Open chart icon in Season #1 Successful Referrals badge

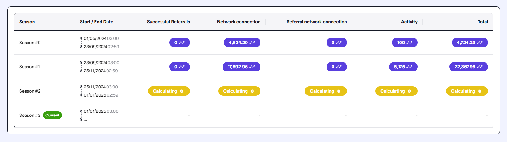(x=182, y=67)
